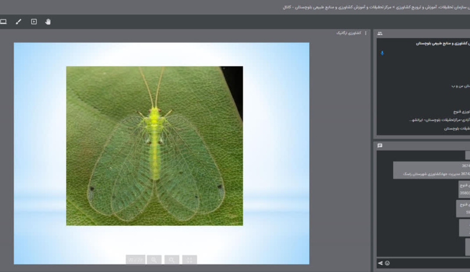Click the کشاورزی ارگانیک share pod title
The image size is (470, 272).
coord(349,33)
